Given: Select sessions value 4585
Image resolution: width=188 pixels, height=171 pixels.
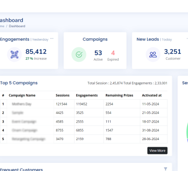Looking at the screenshot, I should 59,122.
